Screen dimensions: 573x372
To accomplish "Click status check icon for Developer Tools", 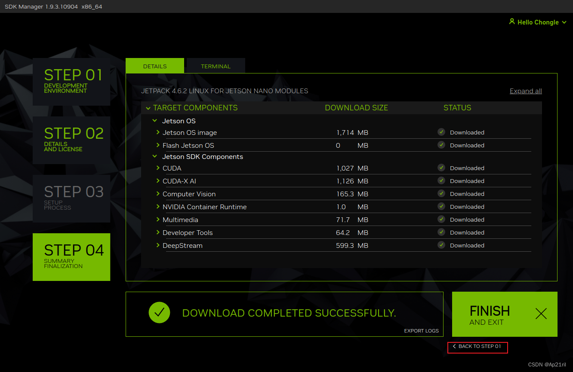I will (x=441, y=232).
